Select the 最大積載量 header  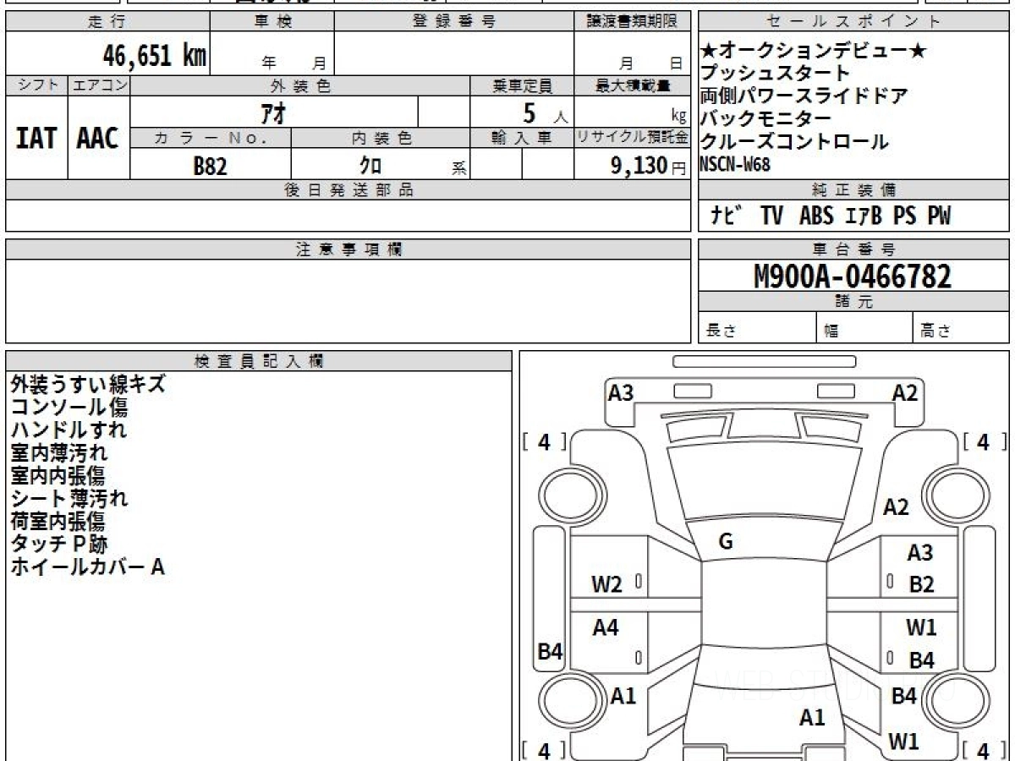(633, 85)
